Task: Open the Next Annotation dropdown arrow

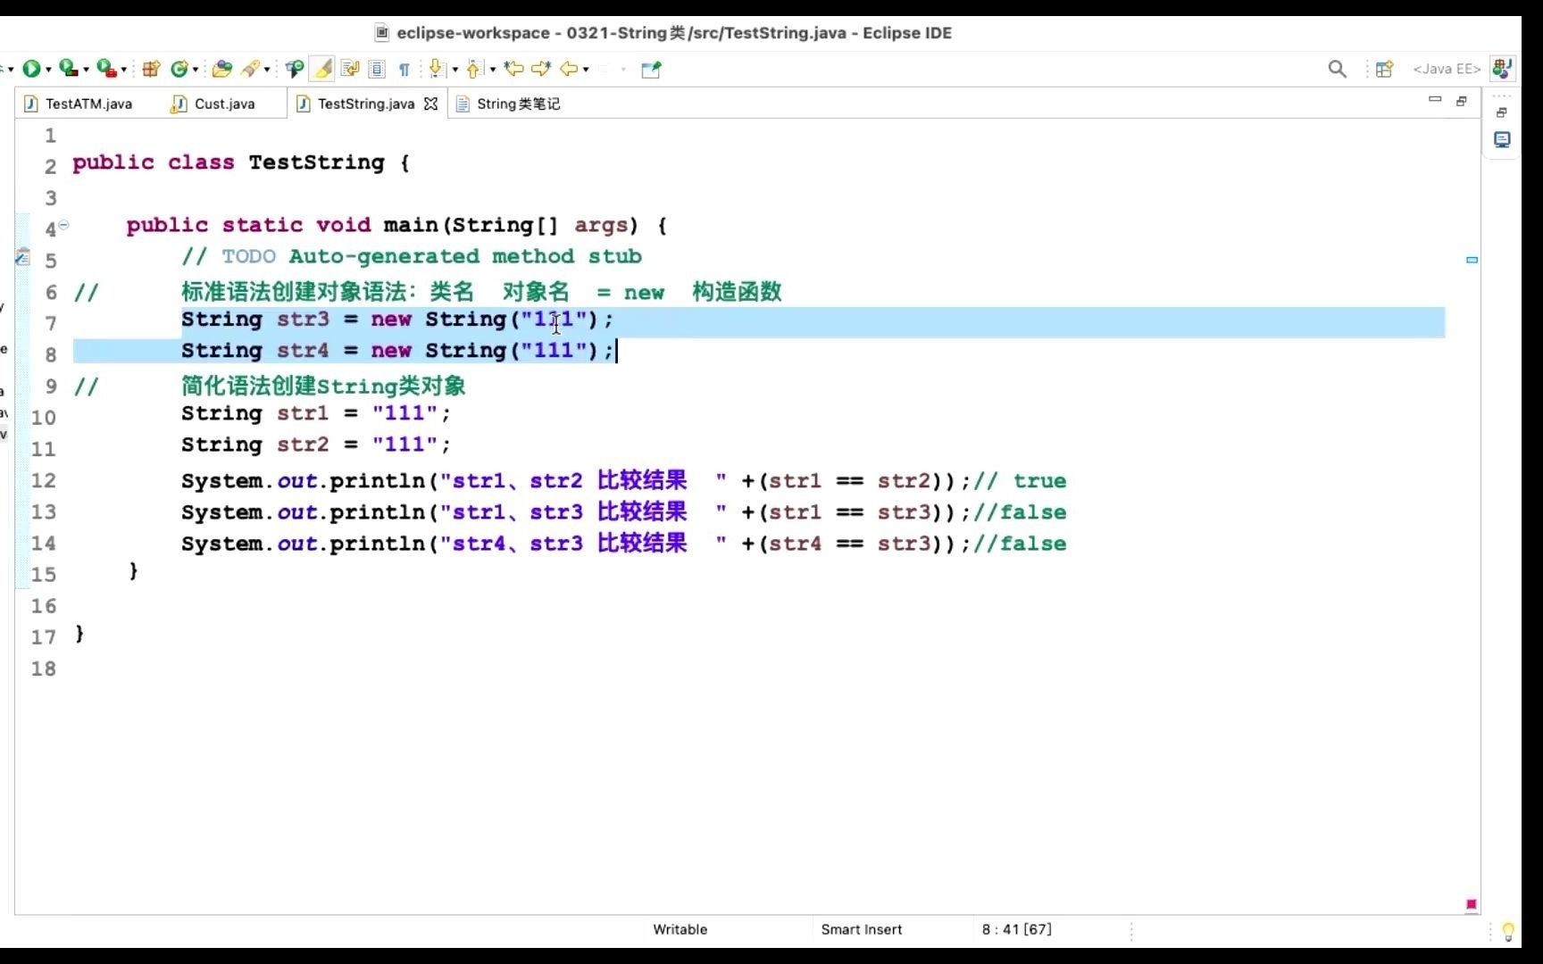Action: [455, 70]
